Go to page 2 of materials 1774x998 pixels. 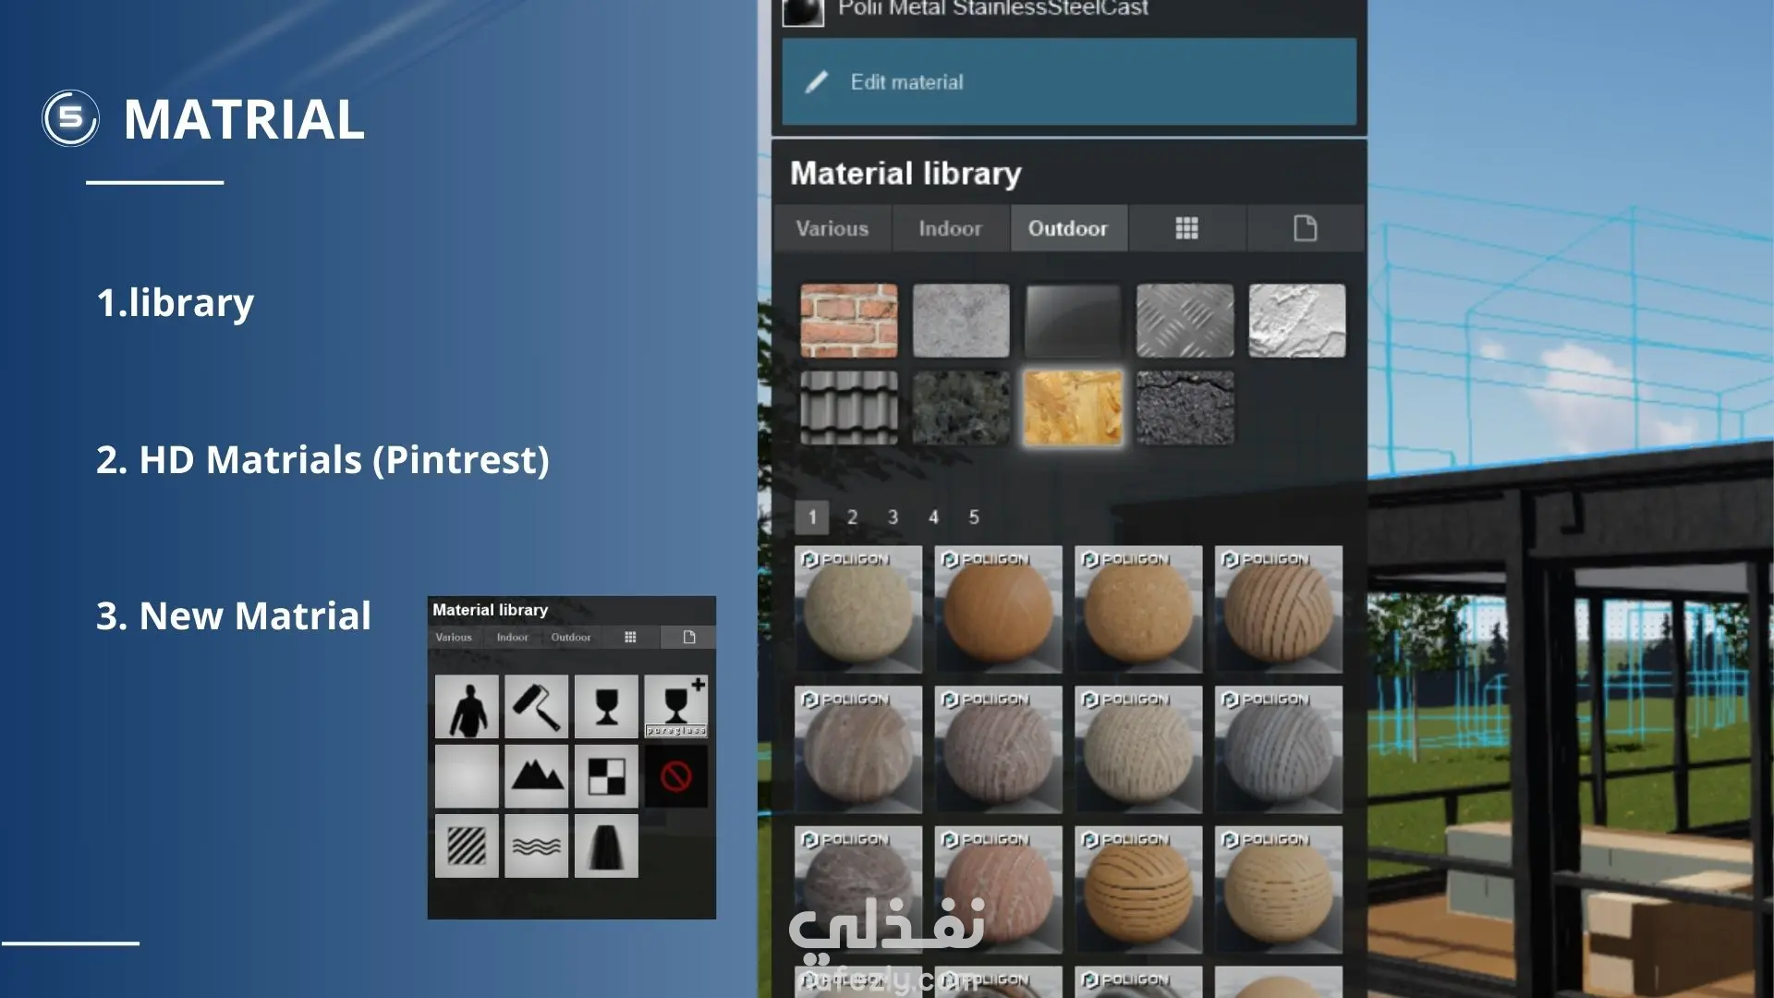[852, 517]
